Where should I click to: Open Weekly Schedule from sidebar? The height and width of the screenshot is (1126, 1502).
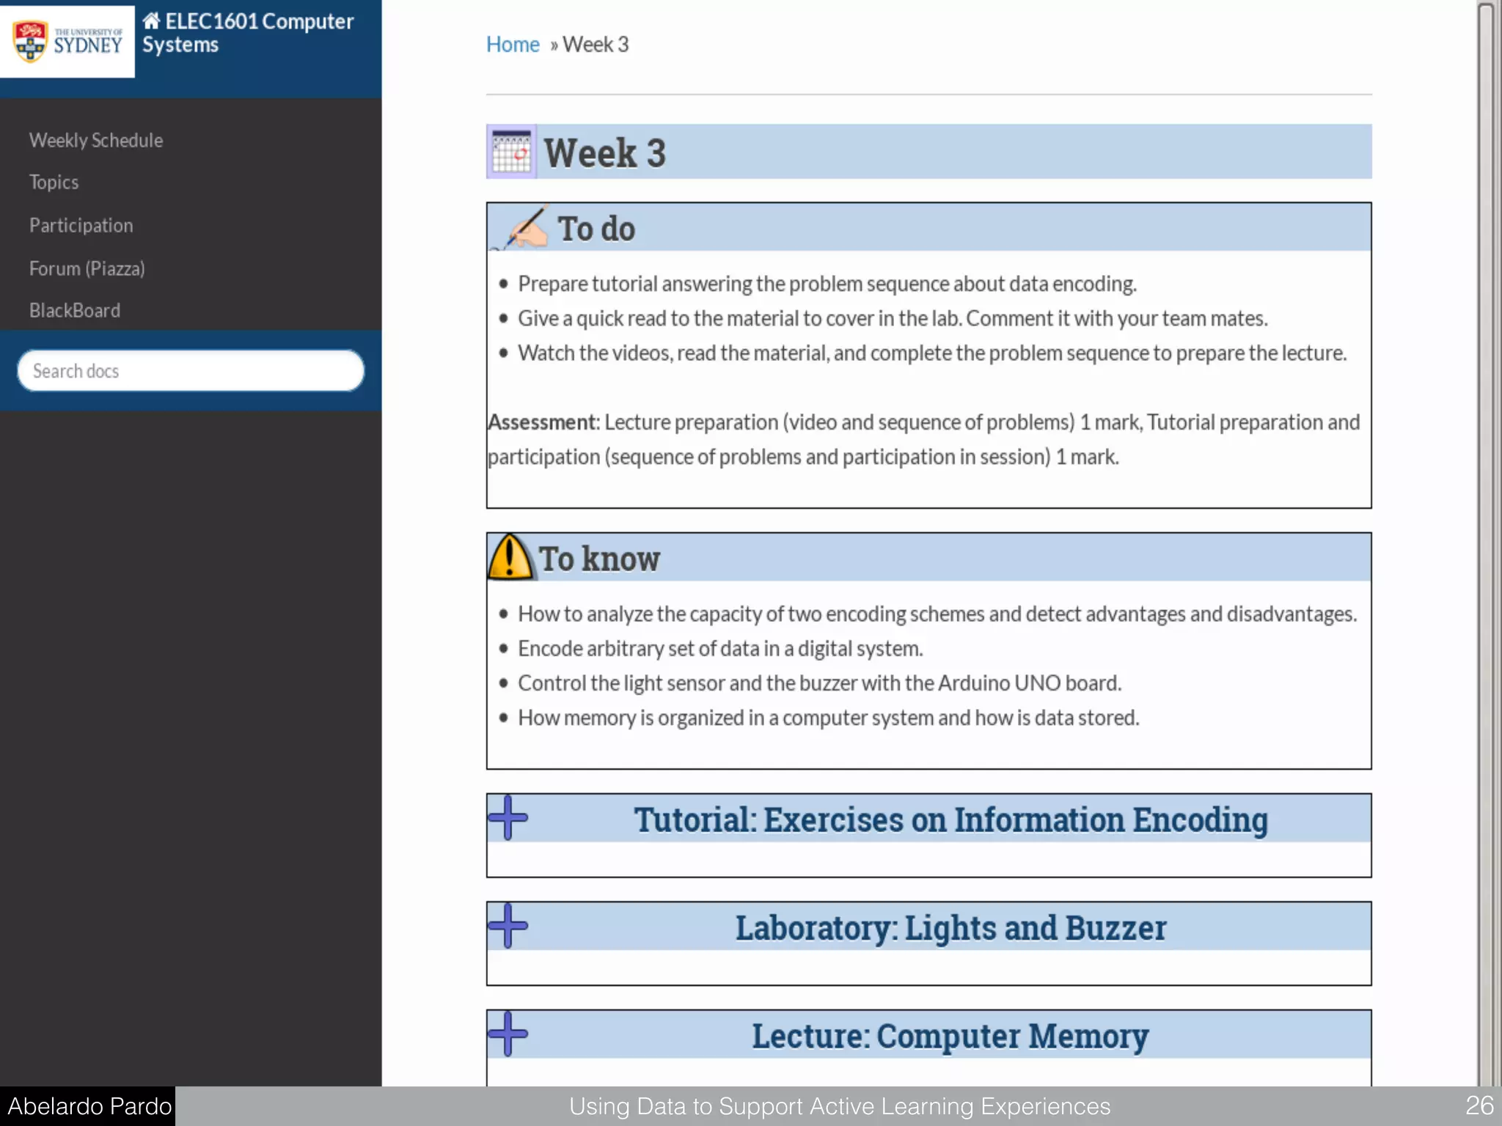coord(96,140)
